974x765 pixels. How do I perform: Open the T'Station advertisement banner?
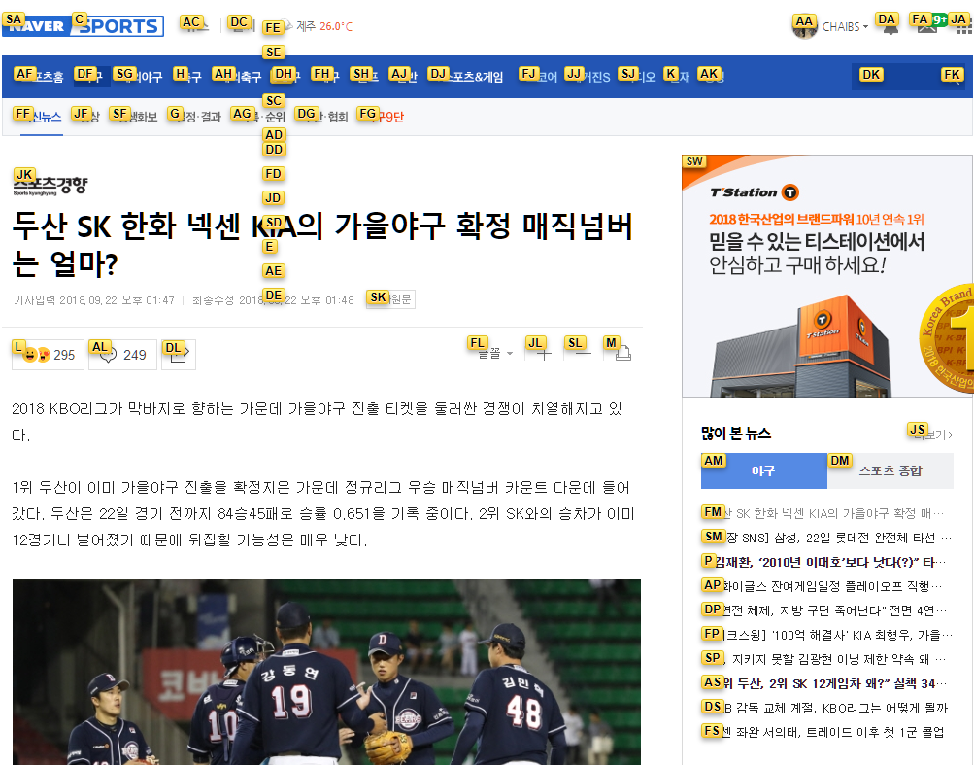coord(827,275)
